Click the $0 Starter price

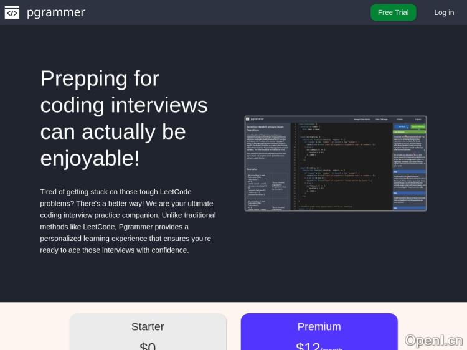coord(148,346)
